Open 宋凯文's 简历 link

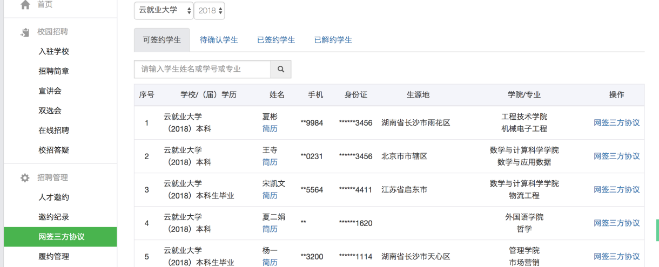tap(270, 196)
